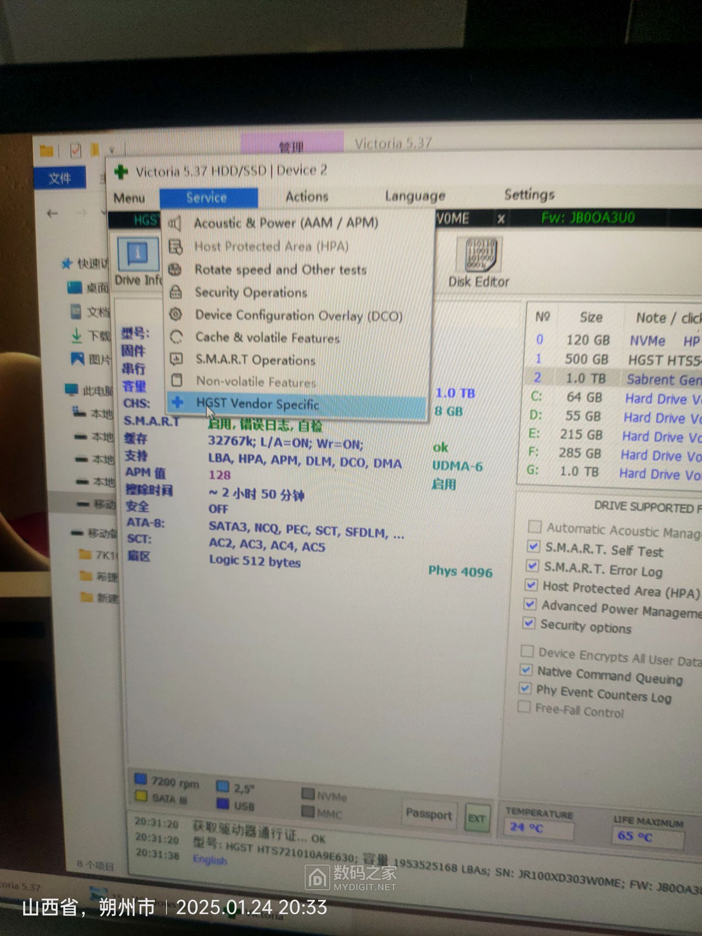Click the printer-like icon beside Rotate speed
The height and width of the screenshot is (936, 702).
(x=175, y=270)
